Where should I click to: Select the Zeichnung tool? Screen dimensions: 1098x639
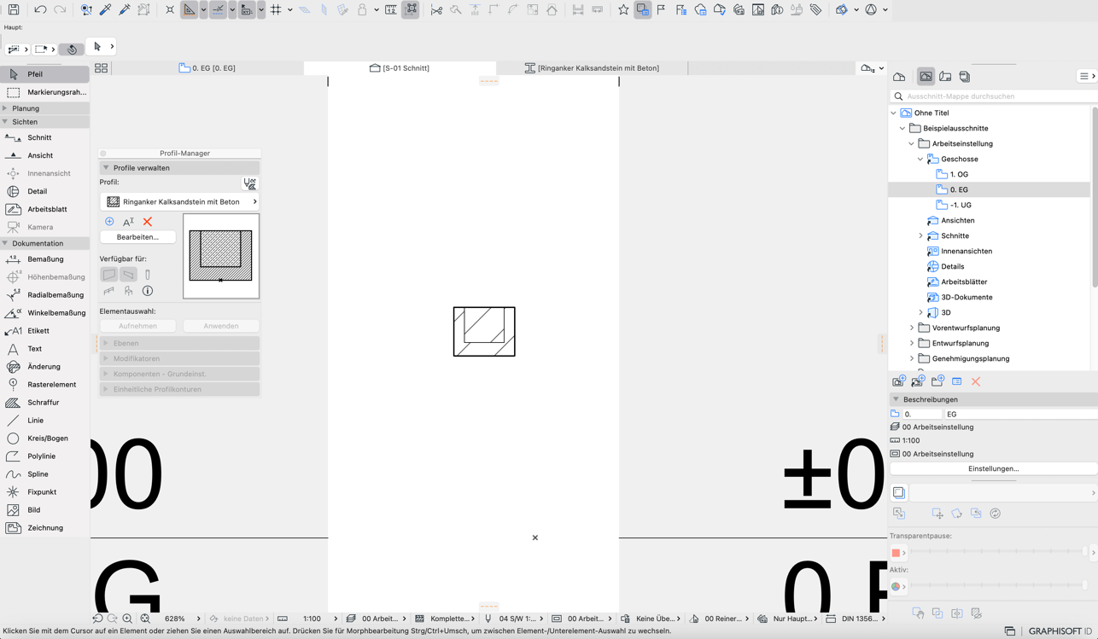click(44, 527)
